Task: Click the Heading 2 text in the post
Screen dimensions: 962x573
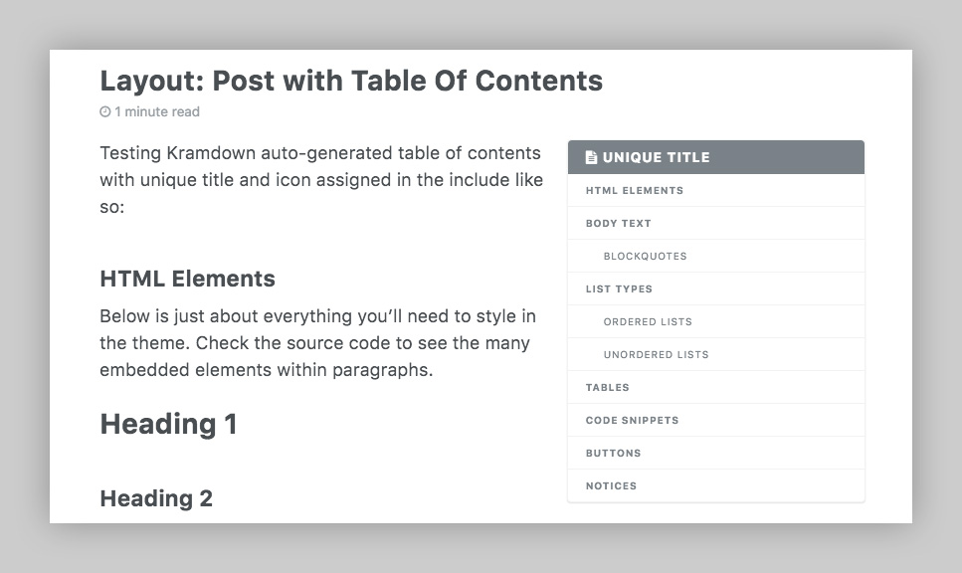Action: coord(155,497)
